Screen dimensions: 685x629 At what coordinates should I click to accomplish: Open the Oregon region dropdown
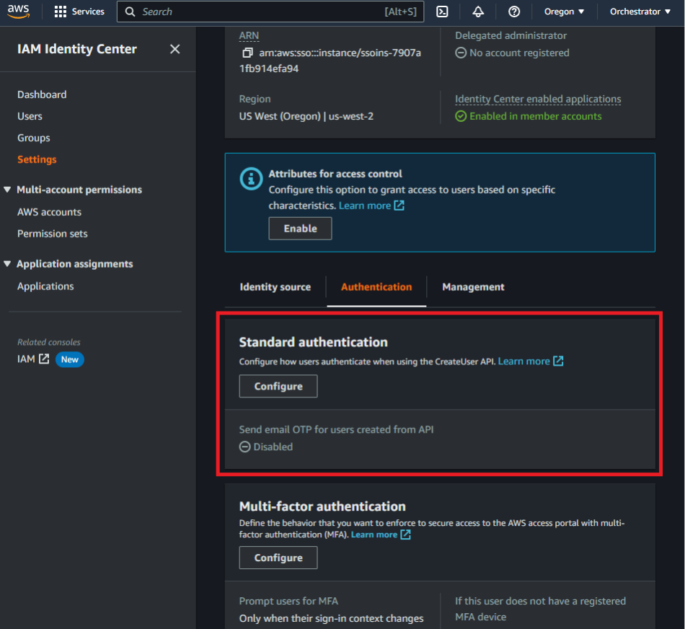(x=565, y=12)
